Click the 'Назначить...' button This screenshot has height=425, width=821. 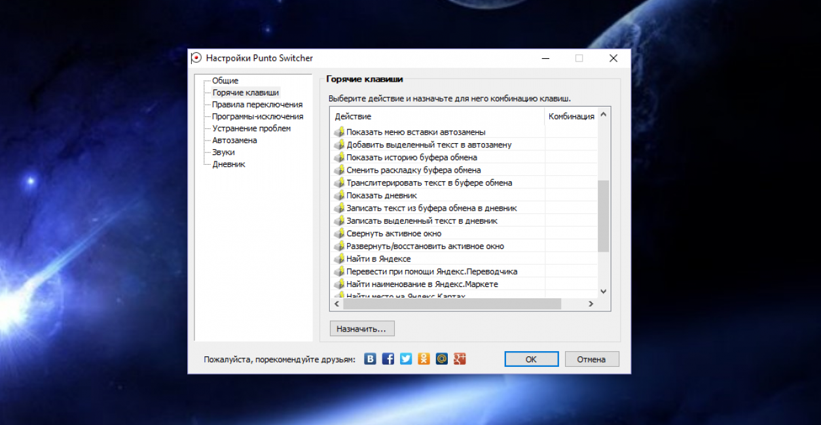362,328
